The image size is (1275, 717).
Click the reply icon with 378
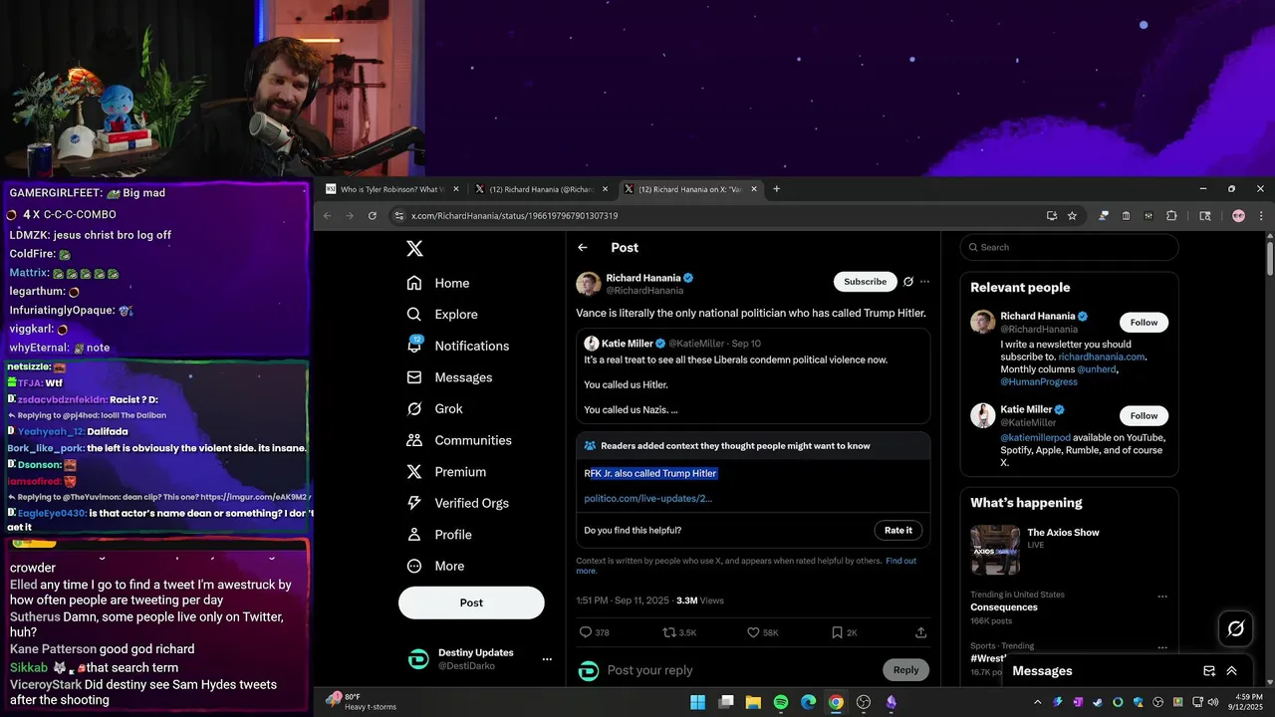[586, 632]
